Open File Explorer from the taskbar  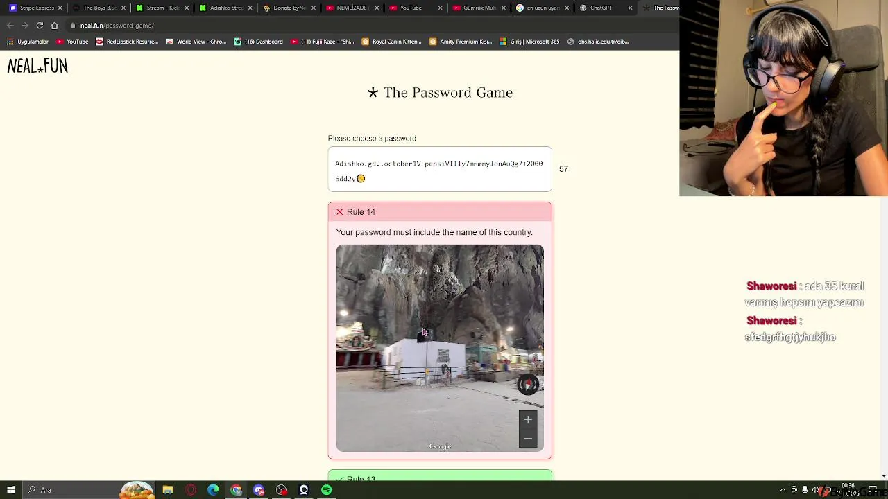[x=168, y=490]
